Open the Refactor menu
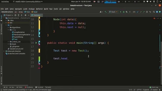162x91 pixels. click(x=39, y=9)
